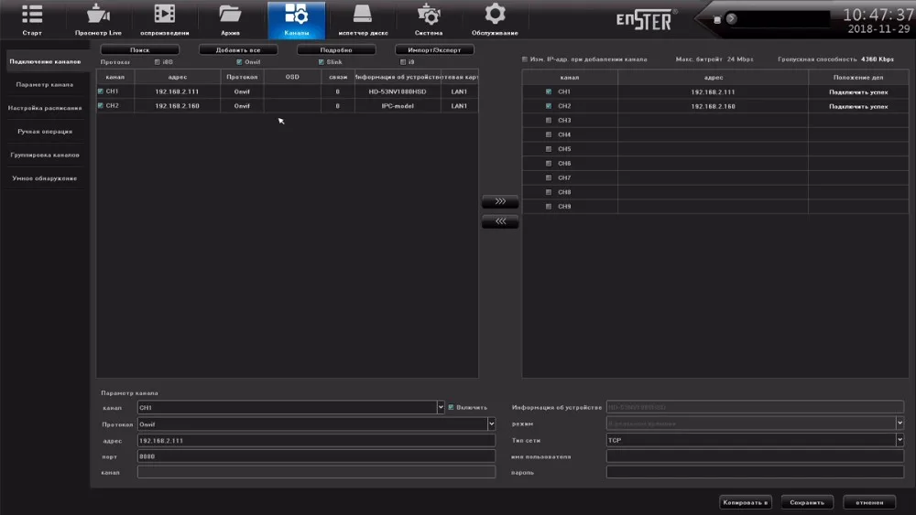Click the имя пользователя input field
This screenshot has width=916, height=515.
click(755, 456)
